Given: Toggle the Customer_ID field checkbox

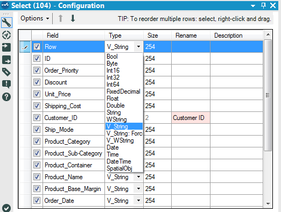Looking at the screenshot, I should [x=37, y=118].
